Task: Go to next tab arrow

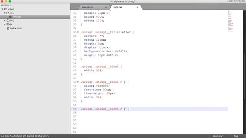Action: (x=76, y=7)
